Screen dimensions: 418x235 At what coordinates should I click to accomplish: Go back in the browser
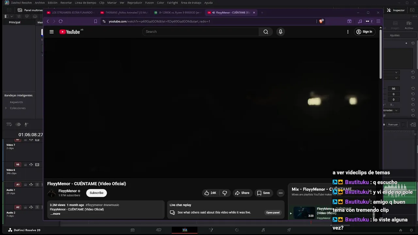pos(48,21)
